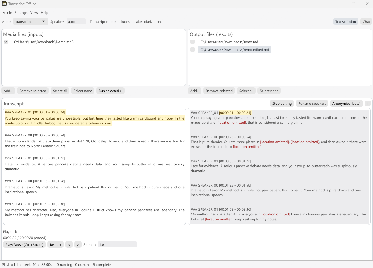Click Remove selected under Output files
The height and width of the screenshot is (268, 373).
coord(219,91)
